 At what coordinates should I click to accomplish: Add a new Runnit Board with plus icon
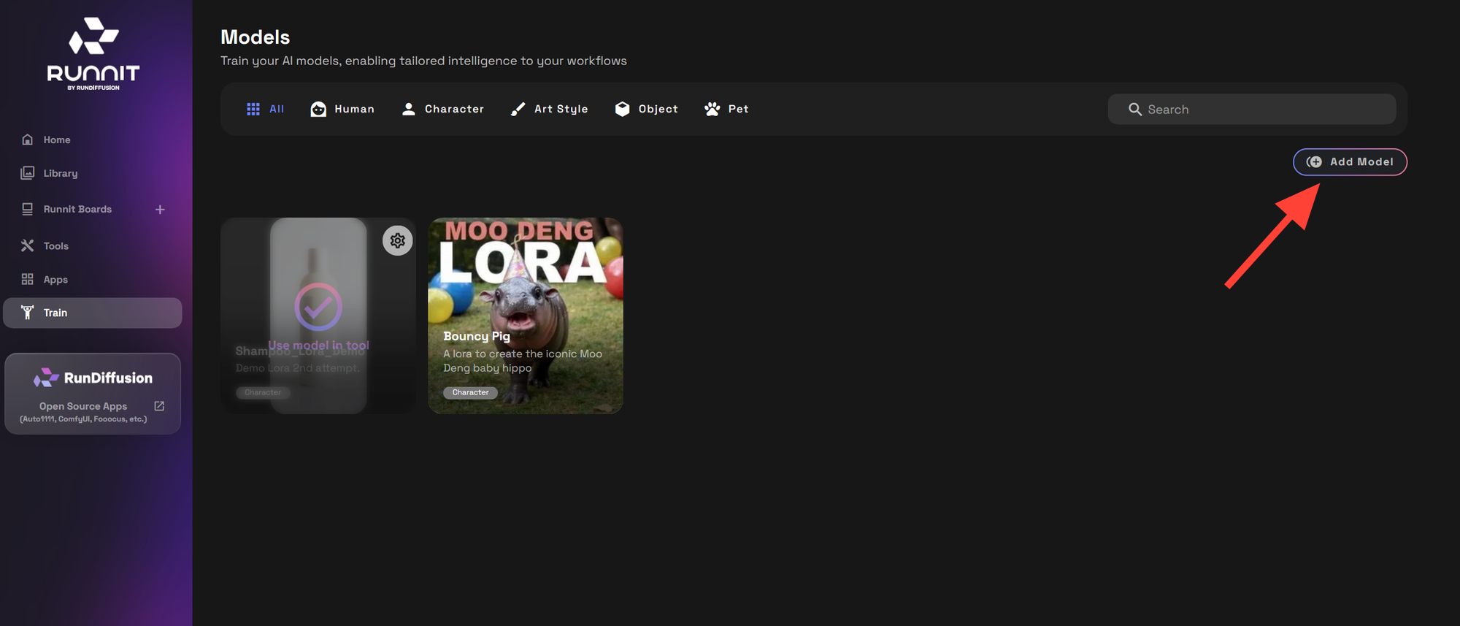(x=160, y=210)
